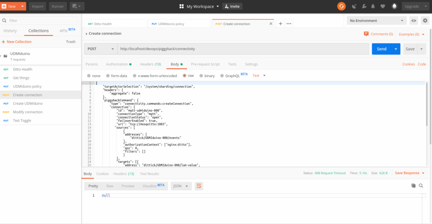This screenshot has height=224, width=432.
Task: Switch to the History tab
Action: 10,31
